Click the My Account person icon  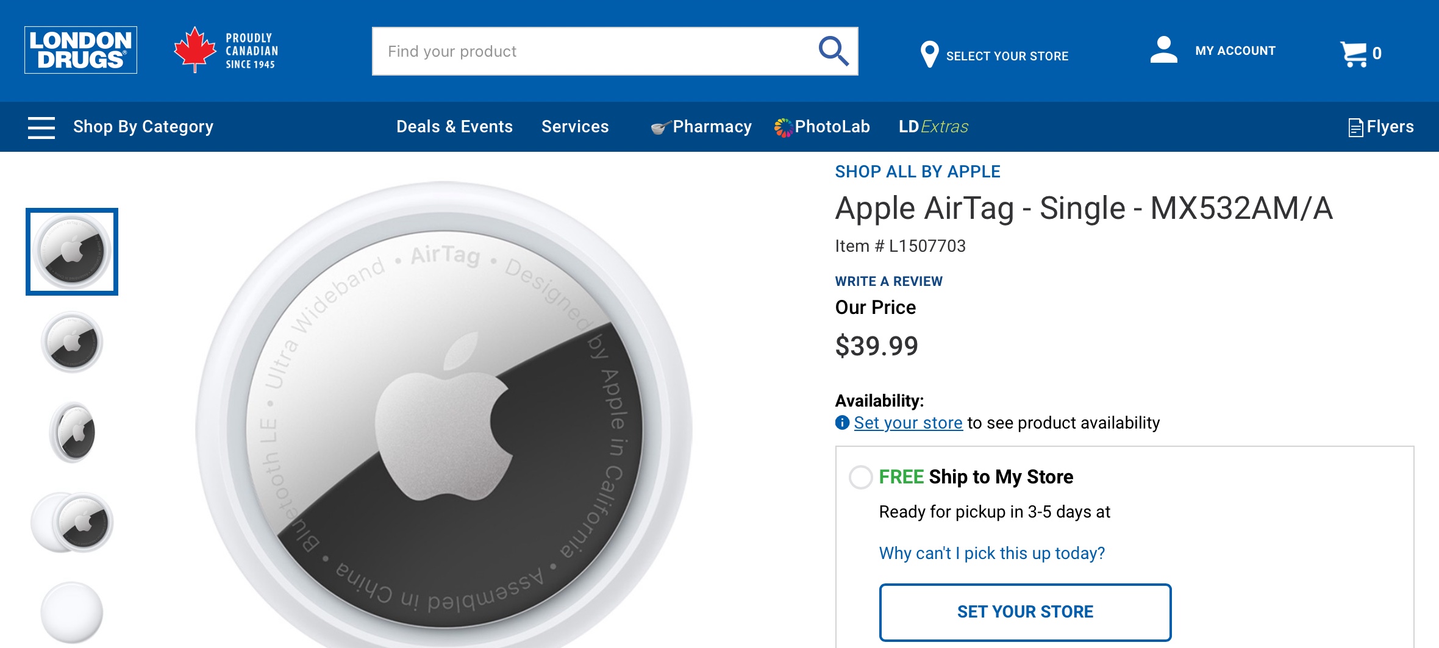(1163, 50)
